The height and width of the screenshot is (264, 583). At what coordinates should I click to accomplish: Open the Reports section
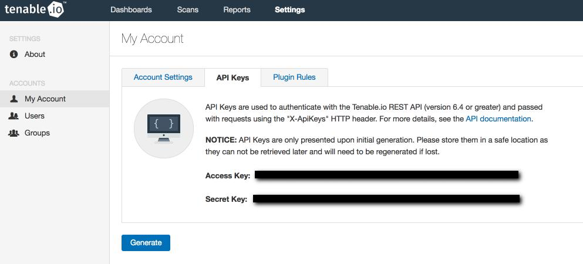[237, 10]
